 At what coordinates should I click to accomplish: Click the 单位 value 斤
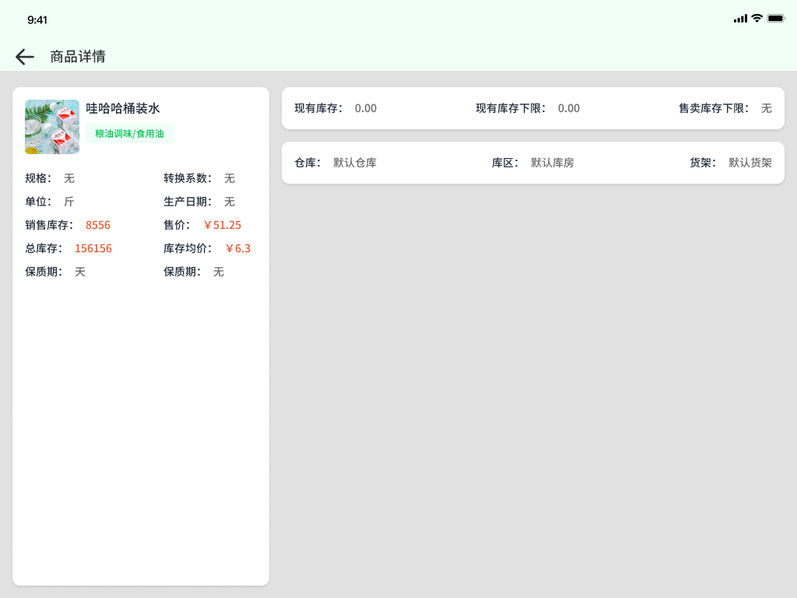point(69,202)
